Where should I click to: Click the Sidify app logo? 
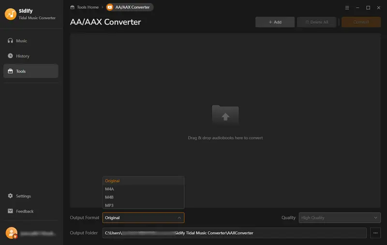(x=11, y=14)
